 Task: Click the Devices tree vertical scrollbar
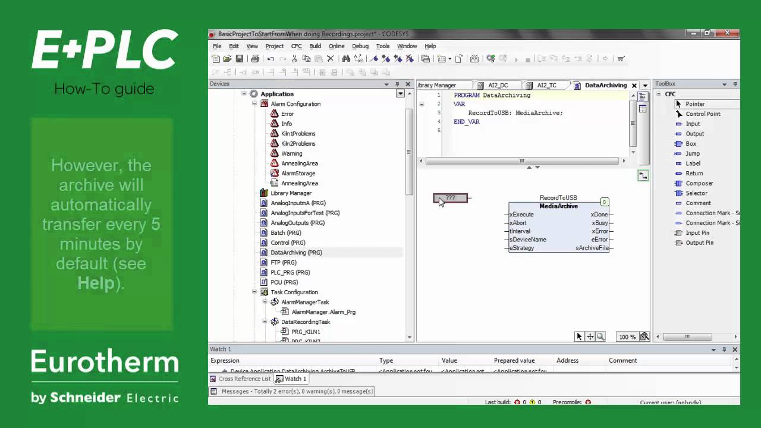pos(409,152)
